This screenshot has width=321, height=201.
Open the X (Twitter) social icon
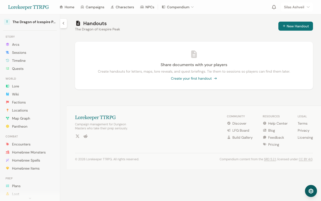coord(77,136)
